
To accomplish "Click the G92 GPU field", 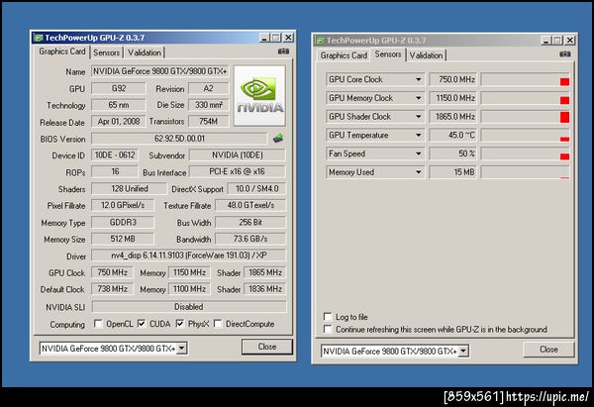I will [119, 88].
